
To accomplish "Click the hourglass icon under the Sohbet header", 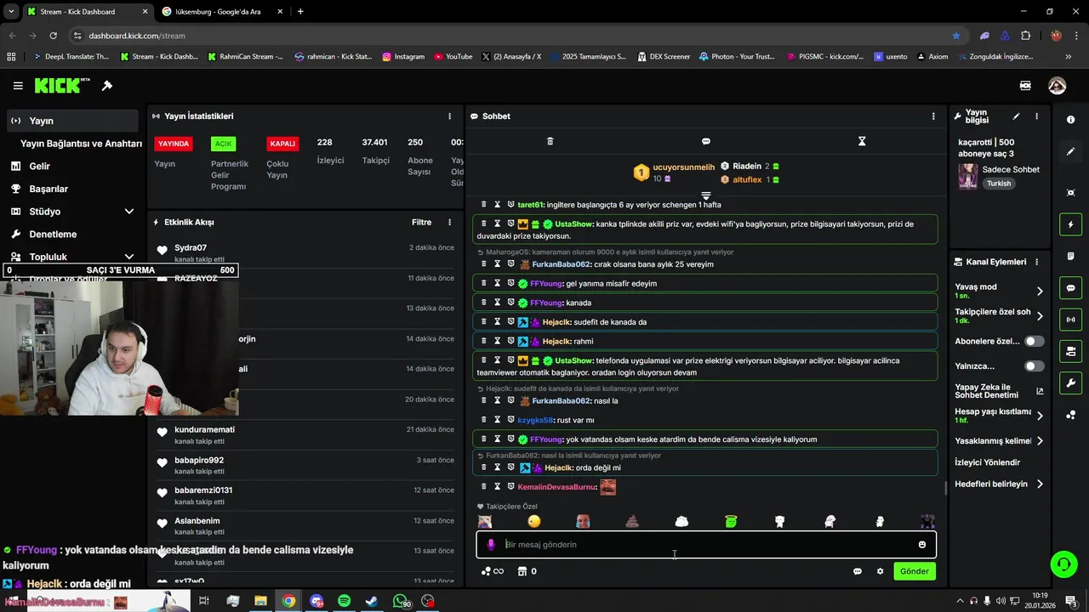I will coord(862,141).
